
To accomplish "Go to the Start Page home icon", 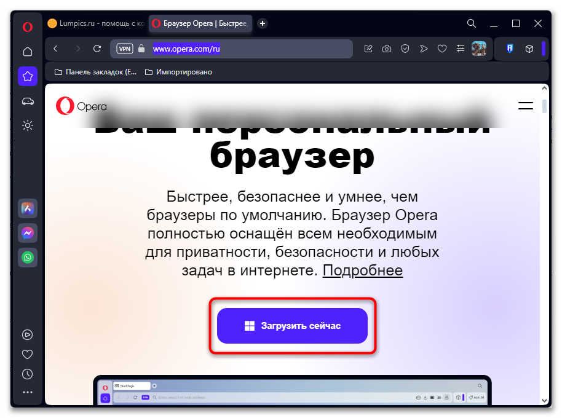I will click(x=28, y=52).
